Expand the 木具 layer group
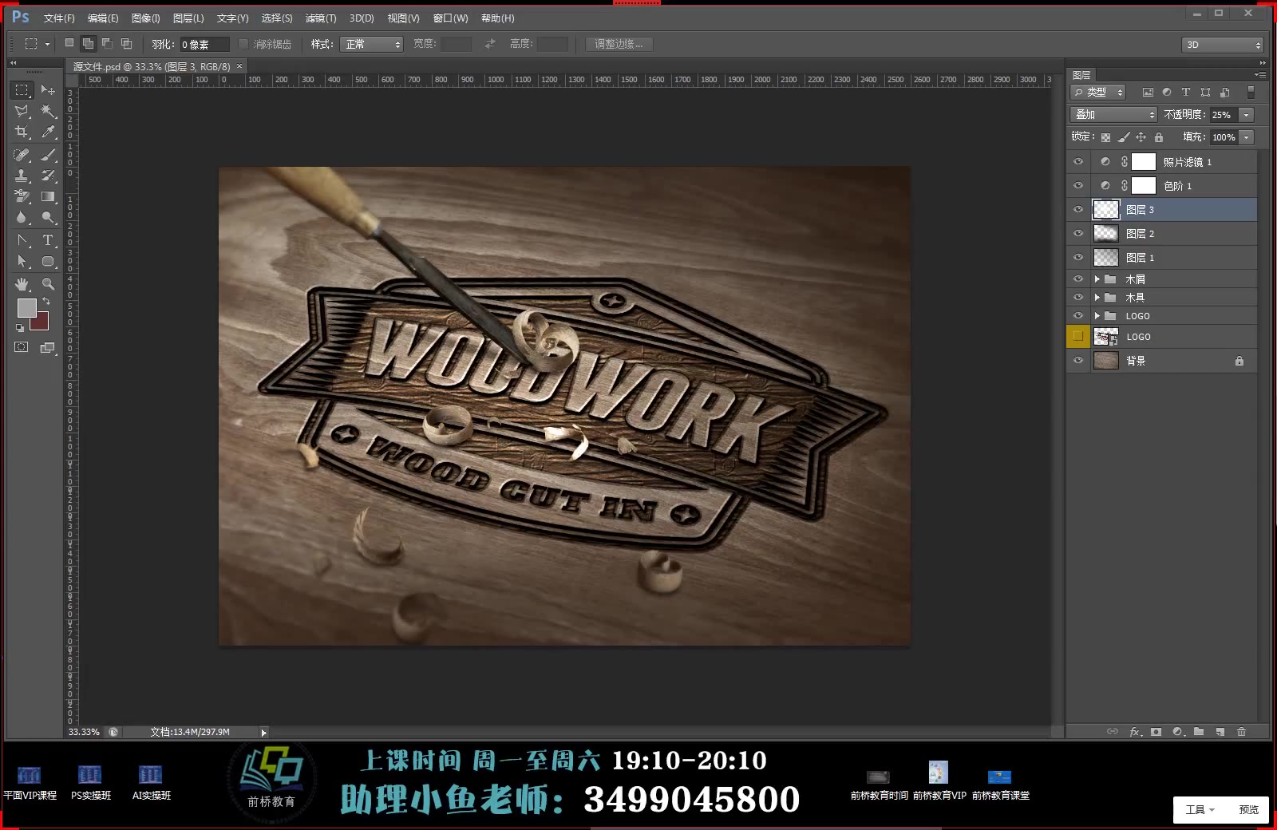The image size is (1277, 830). click(x=1097, y=297)
